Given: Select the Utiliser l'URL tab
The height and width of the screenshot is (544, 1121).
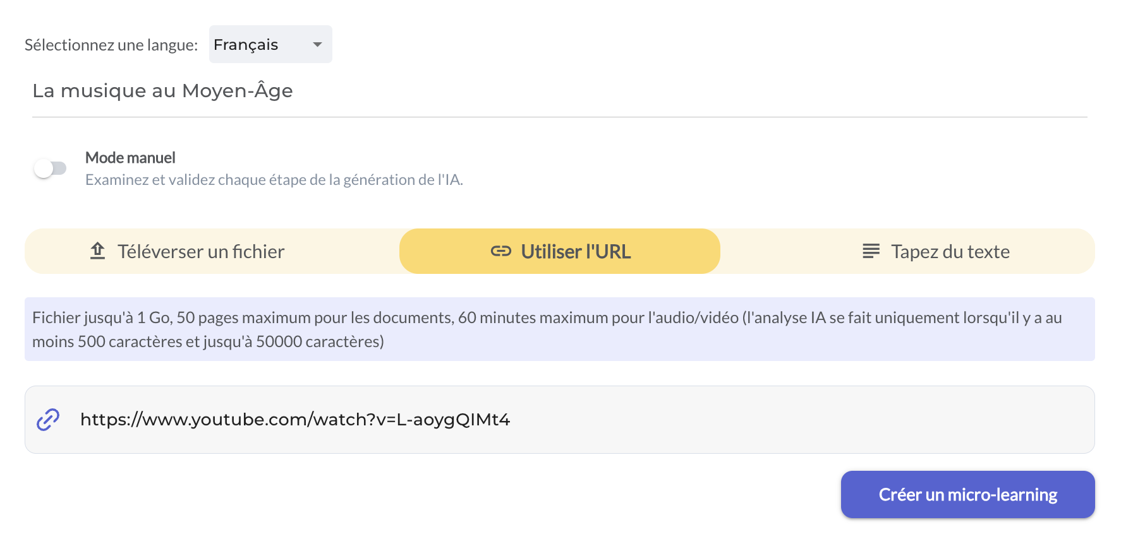Looking at the screenshot, I should pos(560,251).
